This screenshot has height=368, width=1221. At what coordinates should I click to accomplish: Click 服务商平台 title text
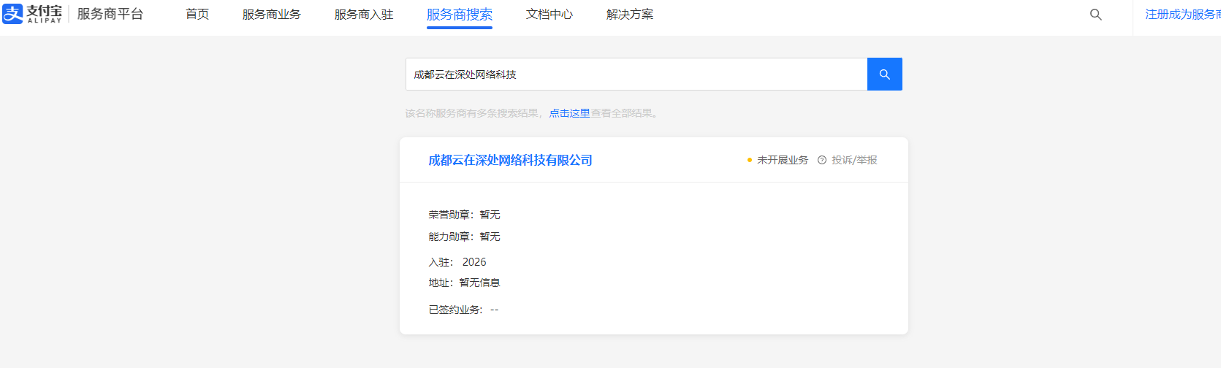[110, 14]
